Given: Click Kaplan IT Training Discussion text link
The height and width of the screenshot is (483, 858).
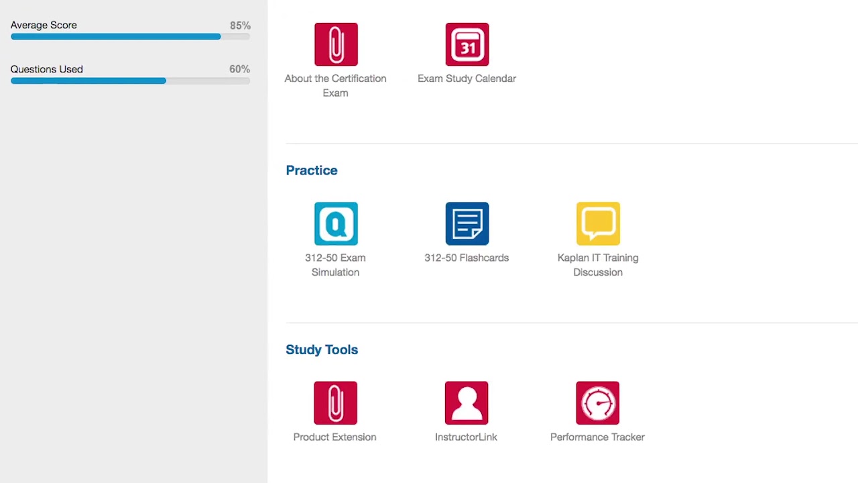Looking at the screenshot, I should (x=598, y=265).
